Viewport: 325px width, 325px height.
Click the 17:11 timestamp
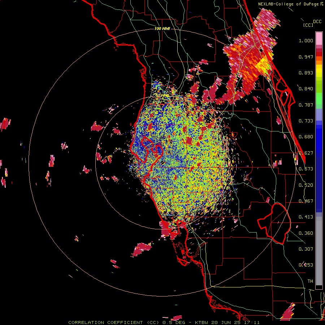pyautogui.click(x=251, y=322)
